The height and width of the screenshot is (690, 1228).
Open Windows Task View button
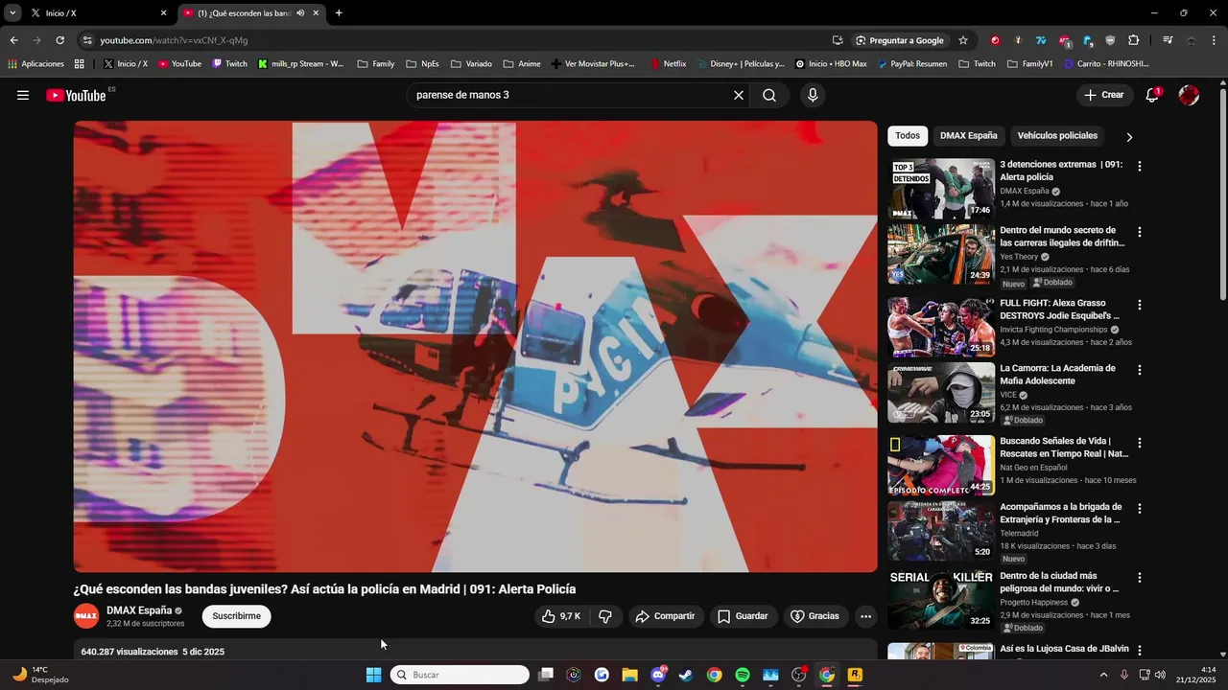click(x=546, y=675)
